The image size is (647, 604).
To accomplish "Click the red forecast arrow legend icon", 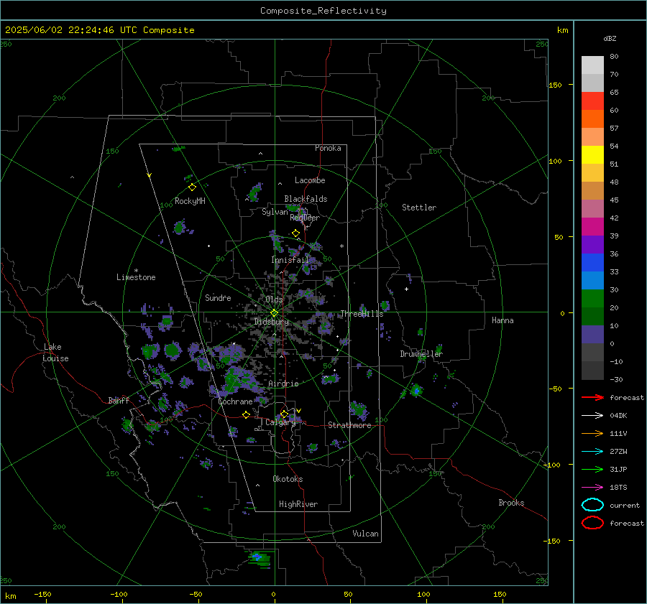I will point(592,397).
